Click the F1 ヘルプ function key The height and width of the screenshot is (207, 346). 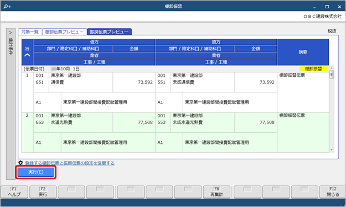pos(14,192)
